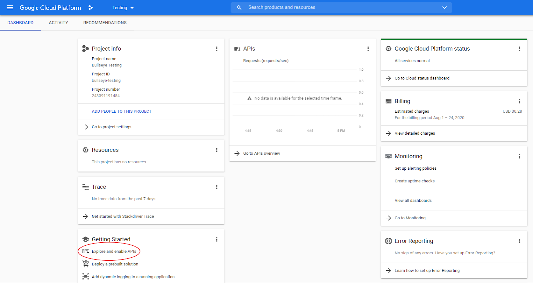The width and height of the screenshot is (533, 283).
Task: Open Explore and enable APIs
Action: pos(114,251)
